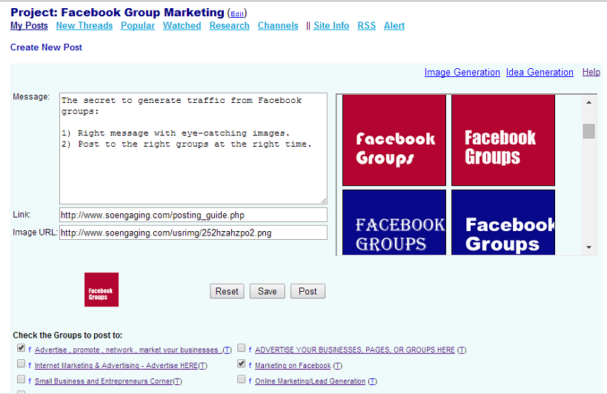Check 'Small Business and Entrepreneurs Corner' checkbox
607x394 pixels.
tap(21, 379)
